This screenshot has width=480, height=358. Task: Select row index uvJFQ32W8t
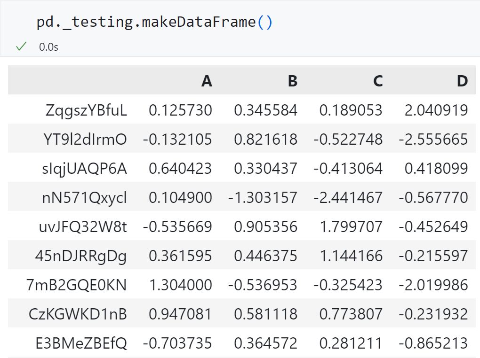83,227
